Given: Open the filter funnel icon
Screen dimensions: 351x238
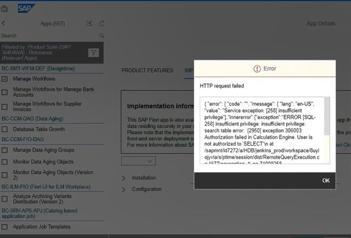Looking at the screenshot, I should 93,53.
